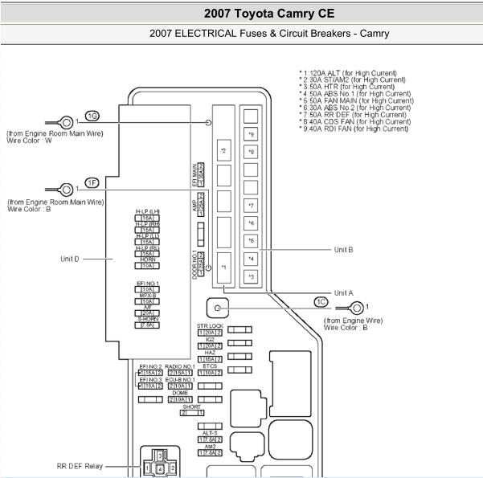Click the *8 fuse box in diagram
Screen dimensions: 483x478
coord(251,152)
